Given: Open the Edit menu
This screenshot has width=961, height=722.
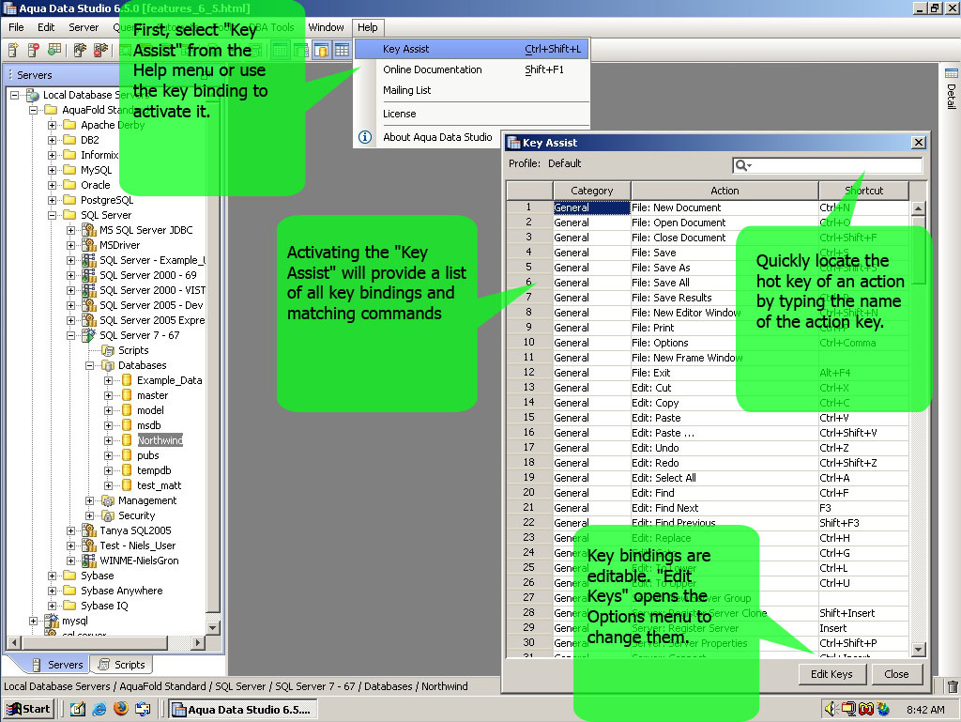Looking at the screenshot, I should coord(46,27).
